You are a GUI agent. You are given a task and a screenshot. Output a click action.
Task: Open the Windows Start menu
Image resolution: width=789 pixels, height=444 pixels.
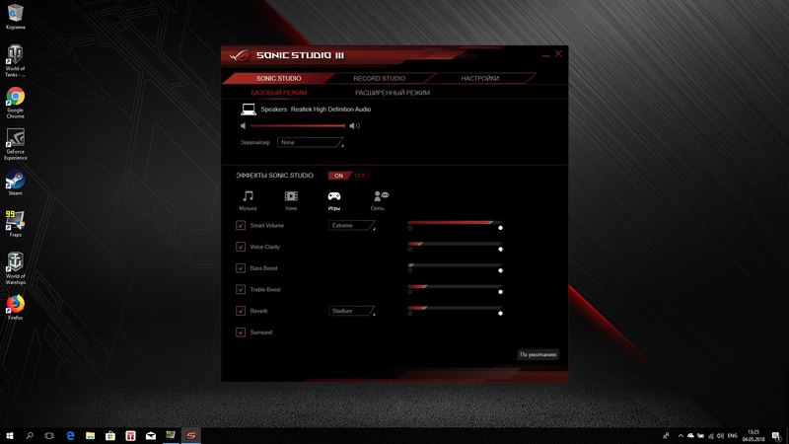coord(10,436)
